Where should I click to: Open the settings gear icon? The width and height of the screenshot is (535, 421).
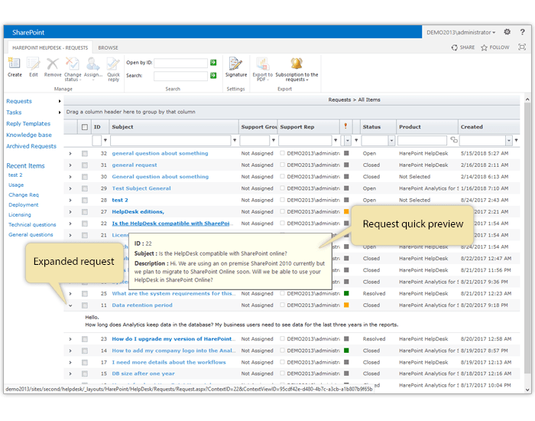click(x=507, y=32)
